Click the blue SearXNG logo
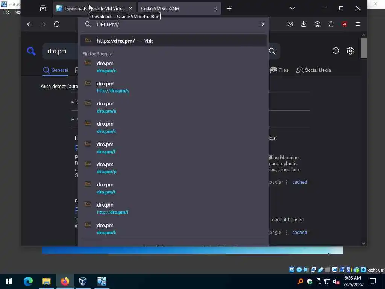Image resolution: width=385 pixels, height=289 pixels. [x=31, y=51]
